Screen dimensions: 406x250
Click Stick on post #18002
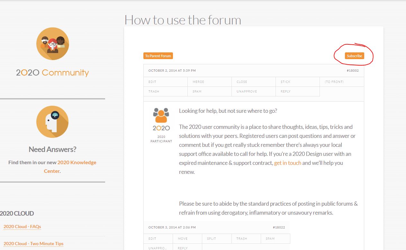tap(285, 82)
